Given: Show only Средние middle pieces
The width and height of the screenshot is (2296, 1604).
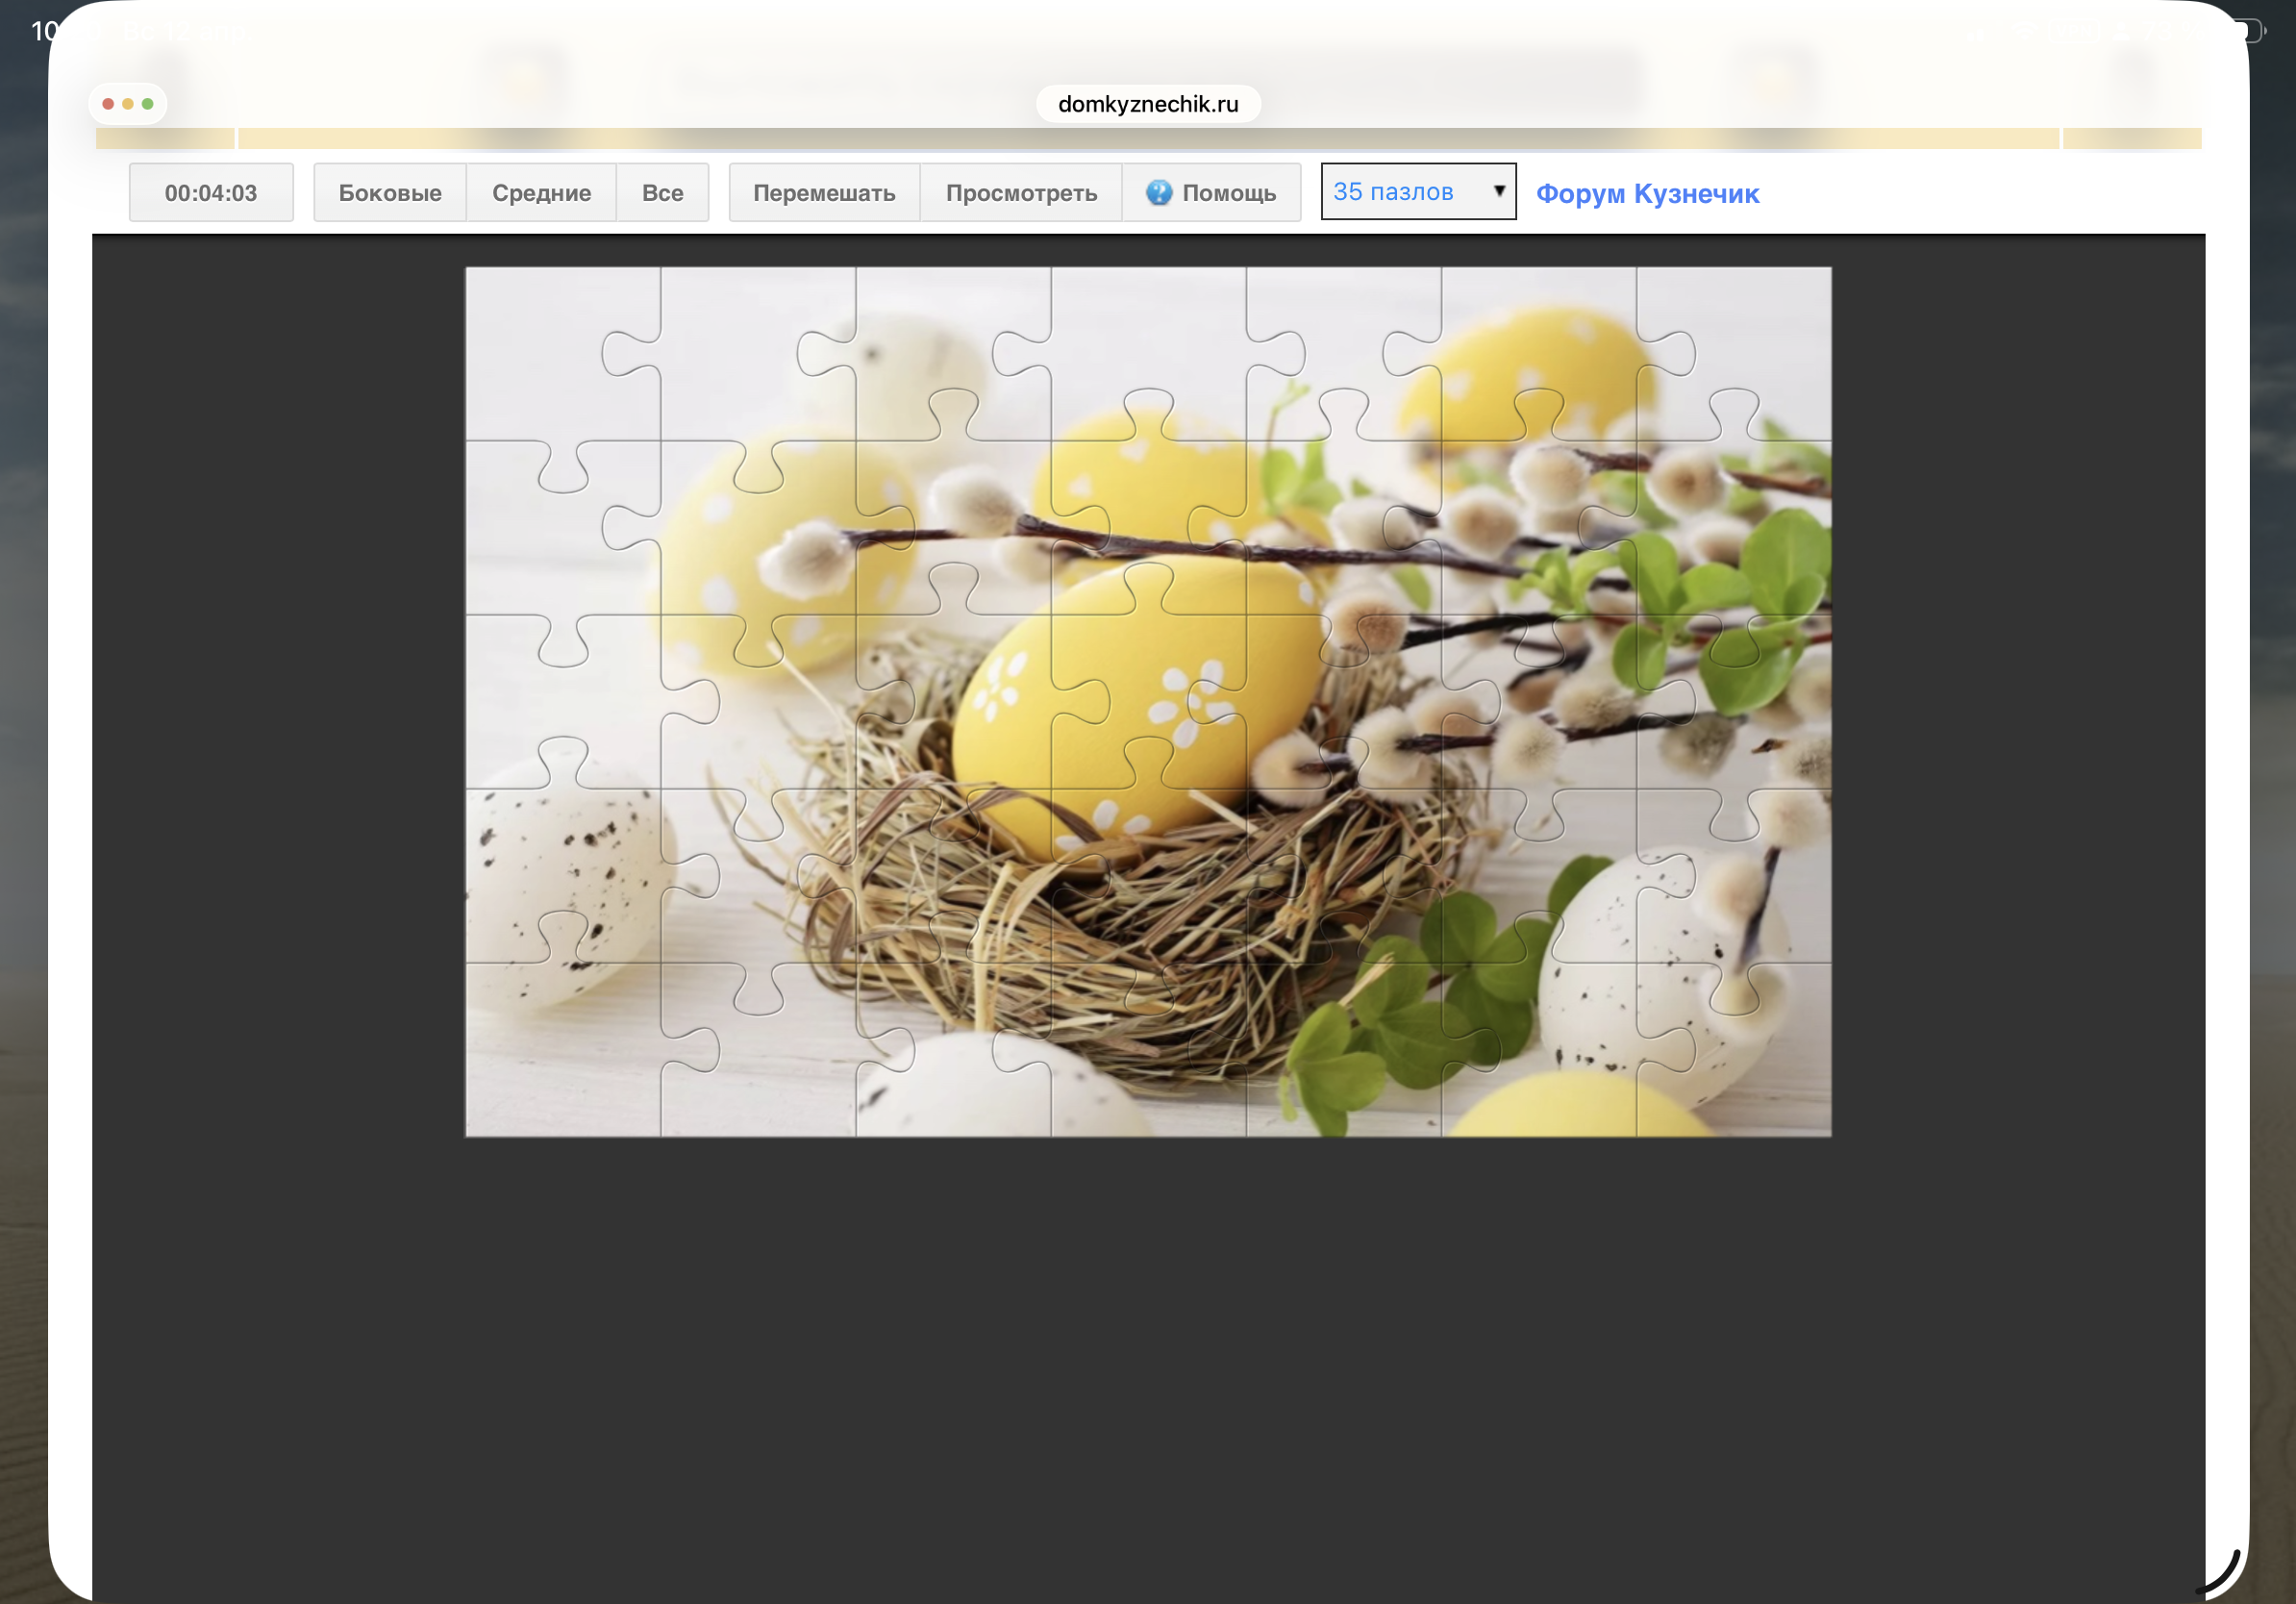Looking at the screenshot, I should click(541, 193).
